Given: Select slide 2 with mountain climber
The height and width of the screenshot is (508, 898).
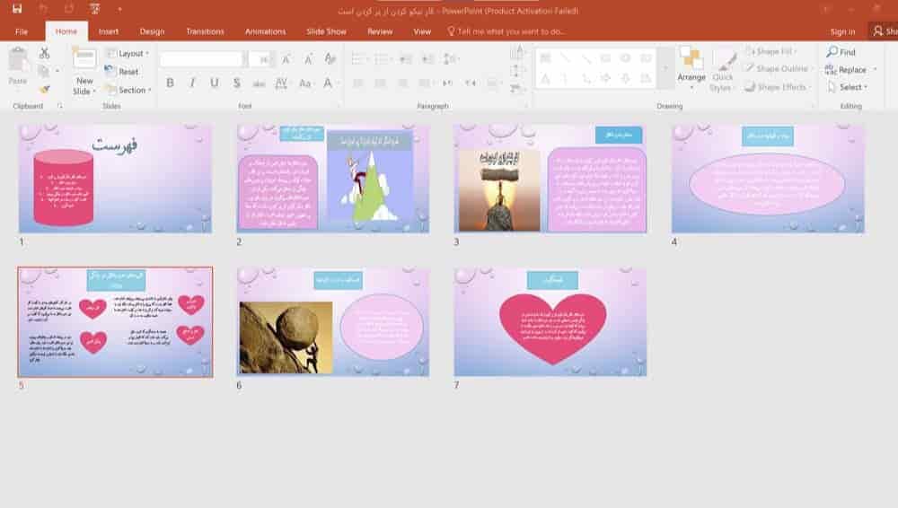Looking at the screenshot, I should coord(333,178).
